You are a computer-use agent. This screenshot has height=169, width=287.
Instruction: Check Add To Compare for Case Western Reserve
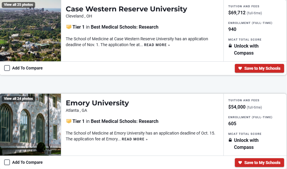pos(7,68)
